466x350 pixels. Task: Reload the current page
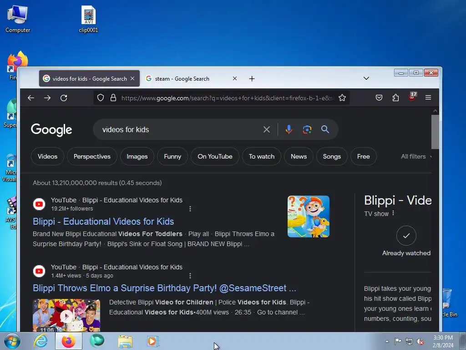coord(64,98)
